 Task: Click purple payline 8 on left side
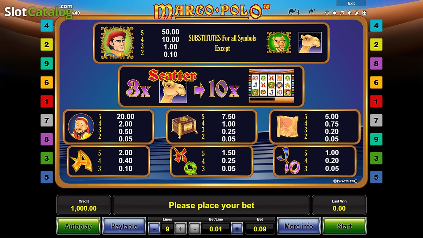[x=47, y=139]
